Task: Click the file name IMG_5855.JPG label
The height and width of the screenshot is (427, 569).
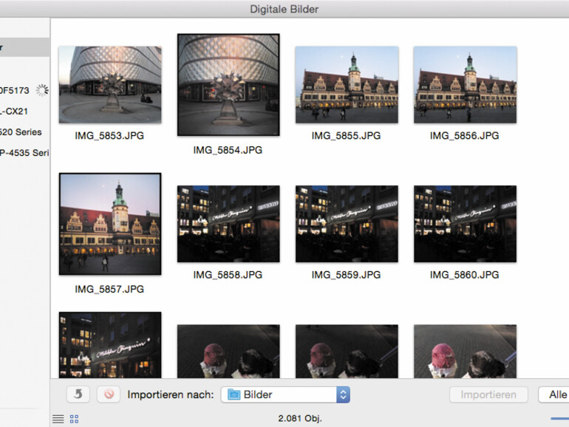Action: (x=346, y=136)
